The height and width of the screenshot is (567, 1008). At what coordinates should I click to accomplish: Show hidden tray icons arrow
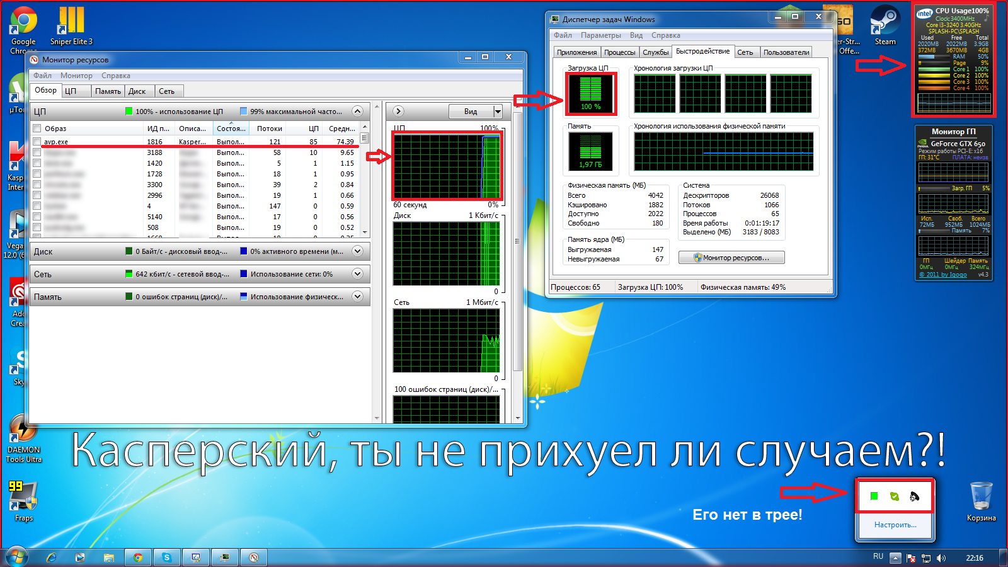tap(895, 558)
